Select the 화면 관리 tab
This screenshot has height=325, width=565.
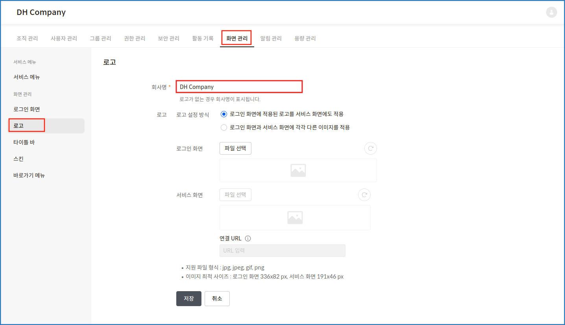(237, 39)
